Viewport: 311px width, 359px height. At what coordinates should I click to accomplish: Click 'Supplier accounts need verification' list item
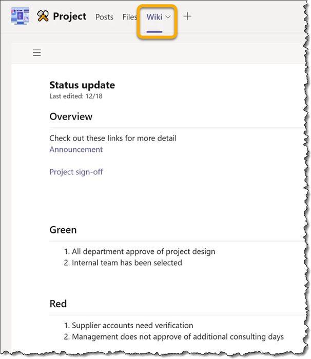(132, 325)
